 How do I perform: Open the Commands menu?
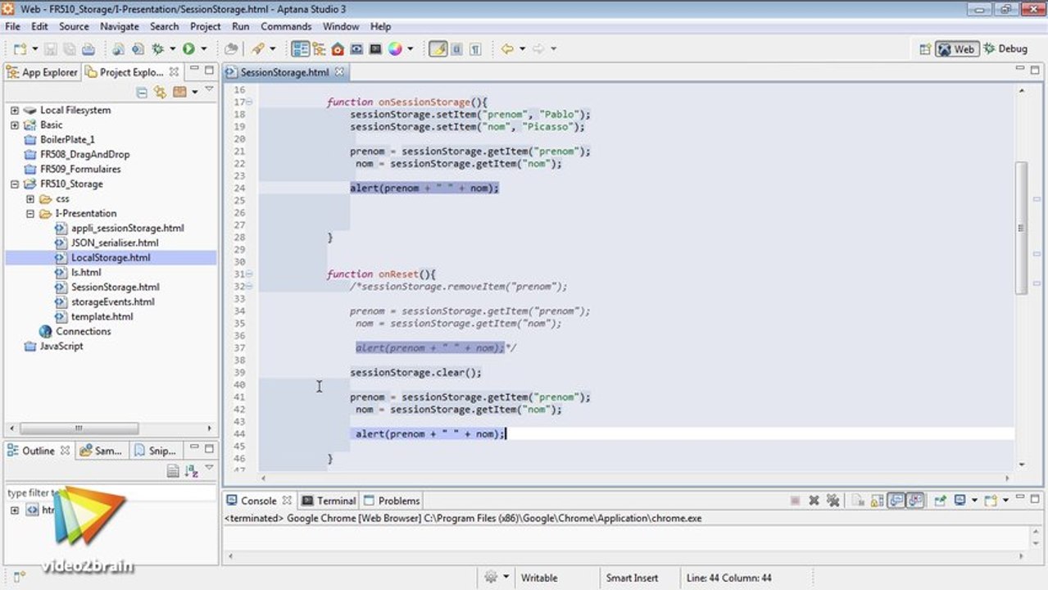coord(286,26)
